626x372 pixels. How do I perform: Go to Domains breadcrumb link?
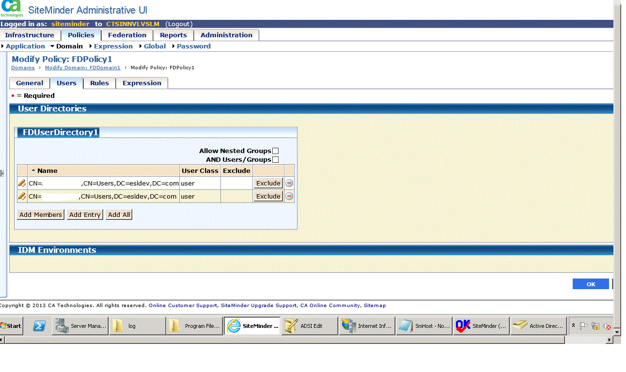(x=23, y=68)
